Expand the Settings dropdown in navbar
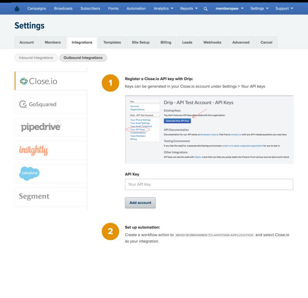Screen dimensions: 308x298 pyautogui.click(x=259, y=9)
